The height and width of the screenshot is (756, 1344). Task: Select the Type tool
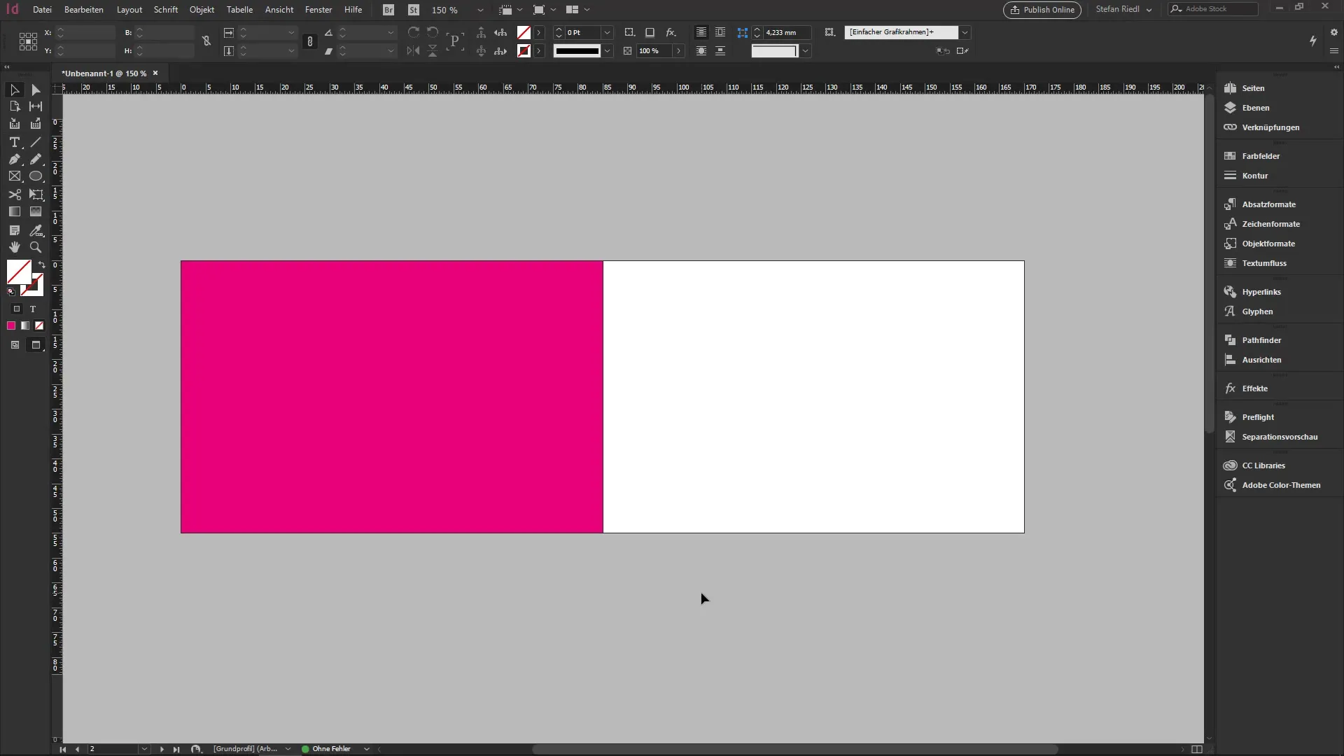click(x=14, y=142)
